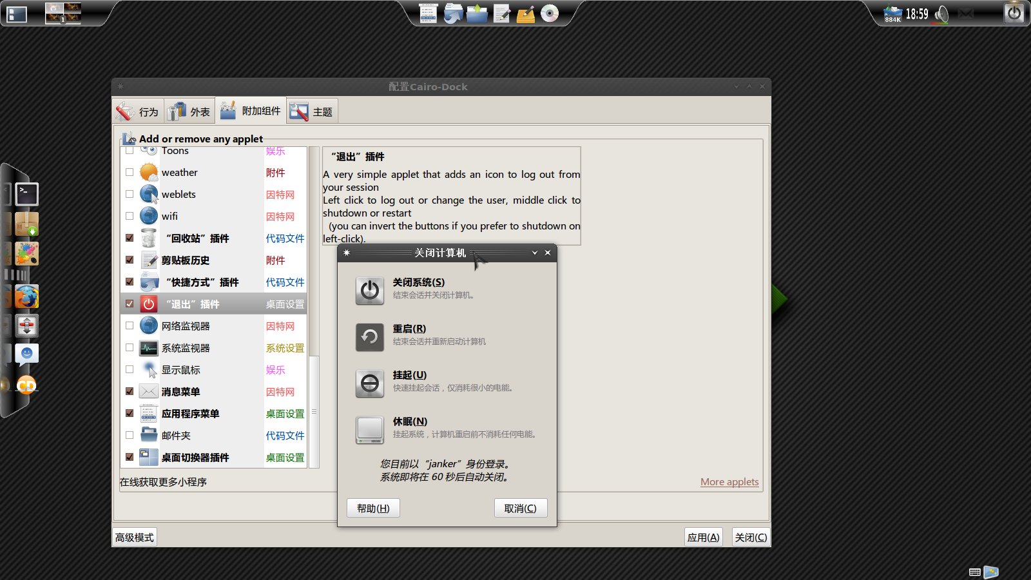Viewport: 1031px width, 580px height.
Task: Click the yellow edit folder icon in top dock
Action: (526, 14)
